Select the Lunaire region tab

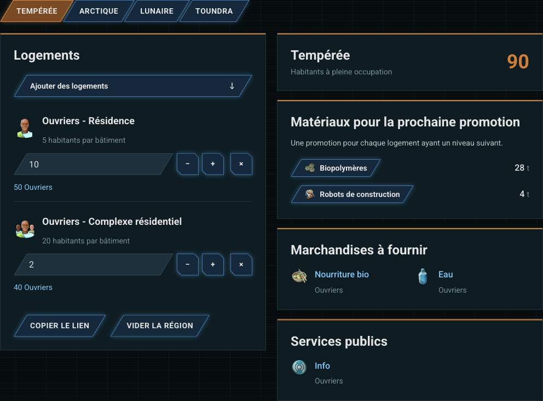tap(157, 11)
